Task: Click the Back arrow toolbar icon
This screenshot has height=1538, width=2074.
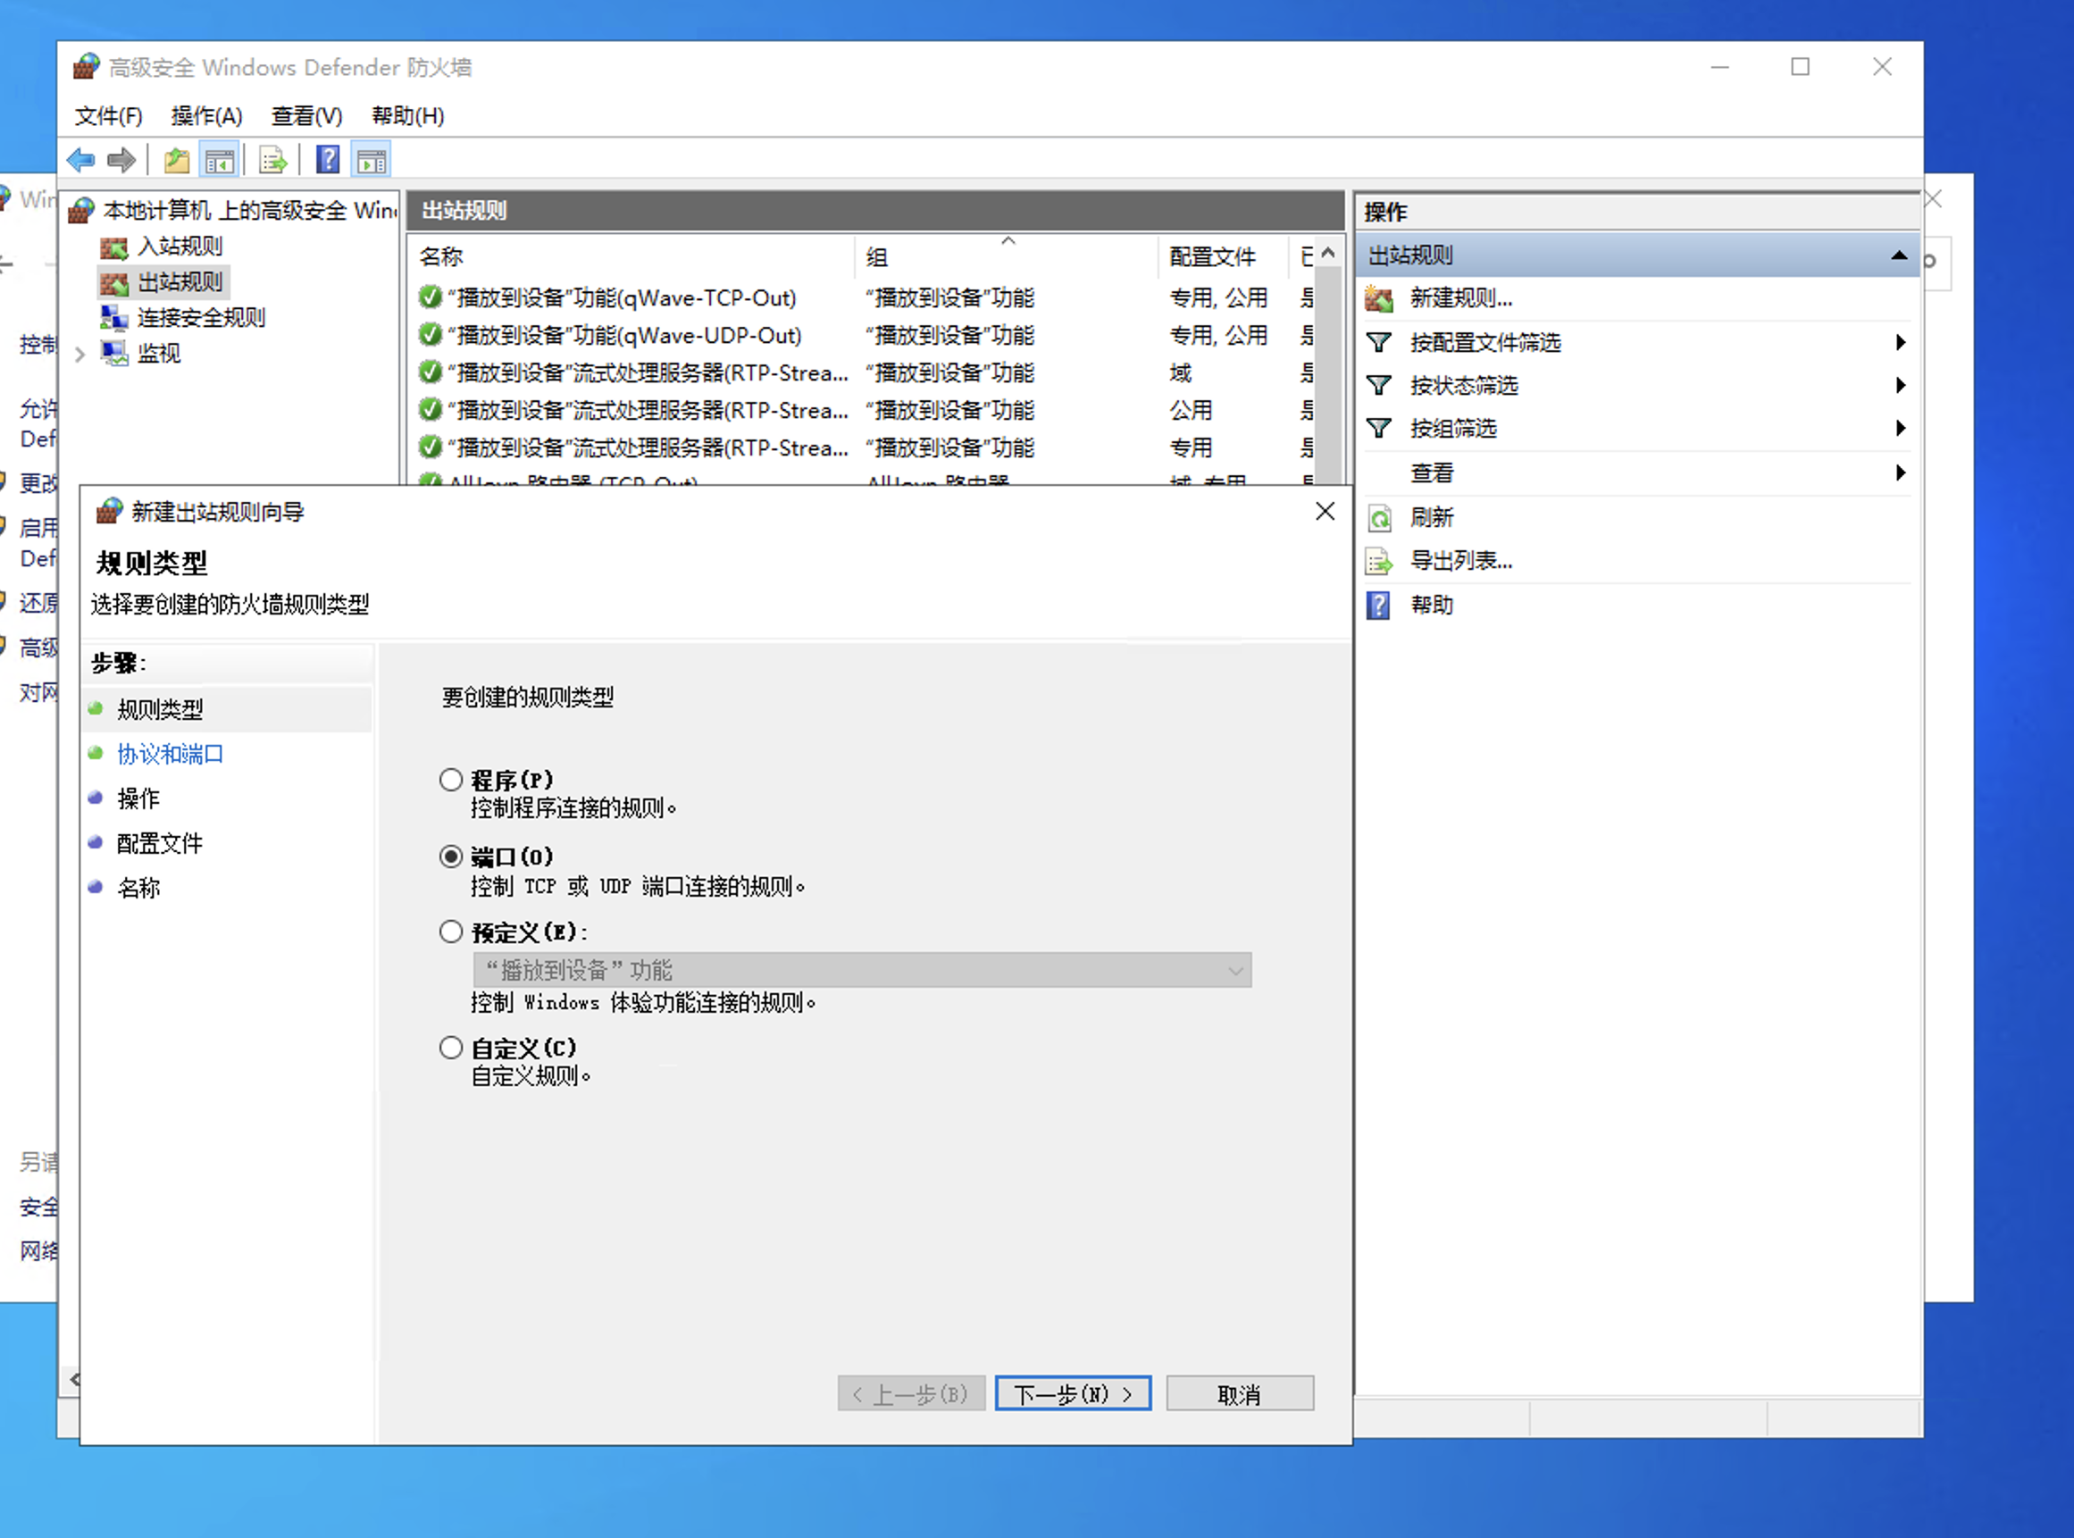Action: point(81,160)
